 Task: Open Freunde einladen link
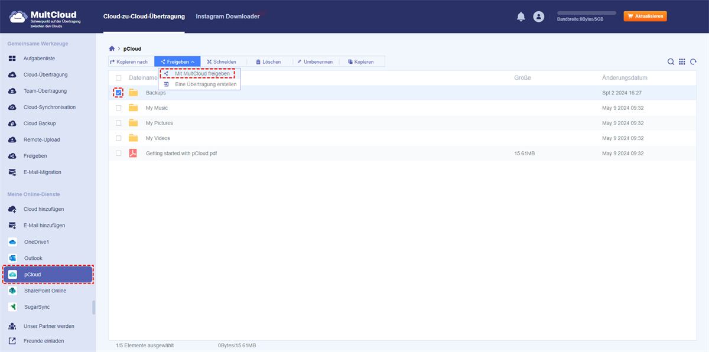coord(43,341)
